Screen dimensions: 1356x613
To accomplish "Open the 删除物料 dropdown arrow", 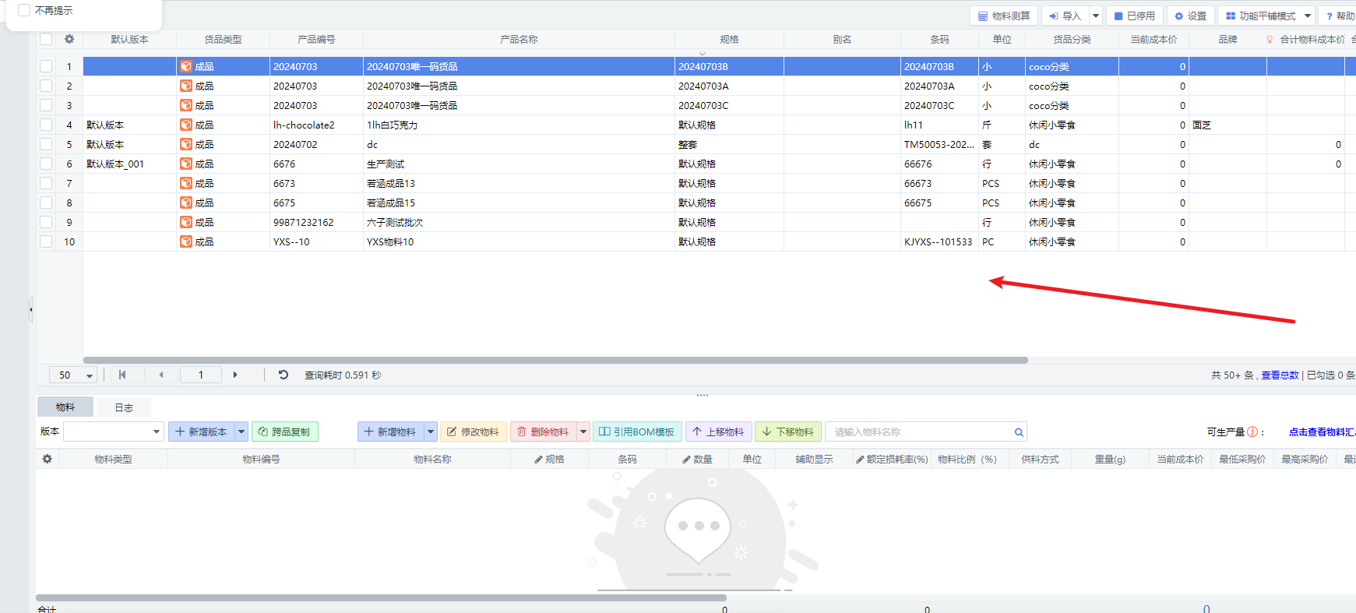I will pyautogui.click(x=583, y=432).
